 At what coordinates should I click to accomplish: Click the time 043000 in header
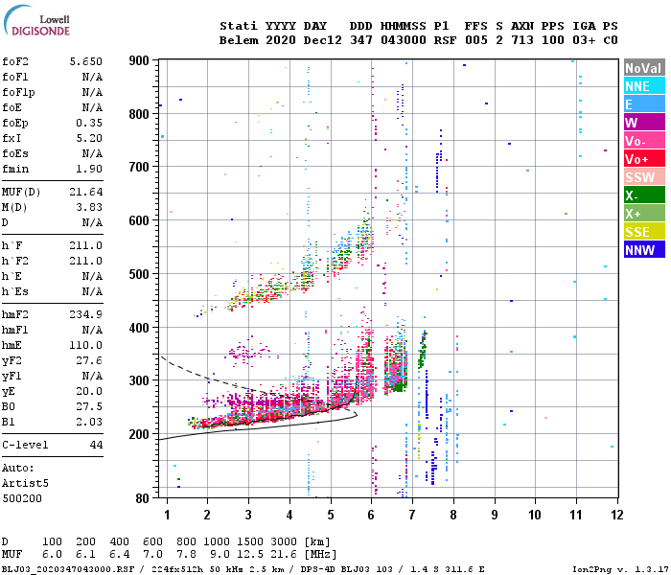click(404, 40)
